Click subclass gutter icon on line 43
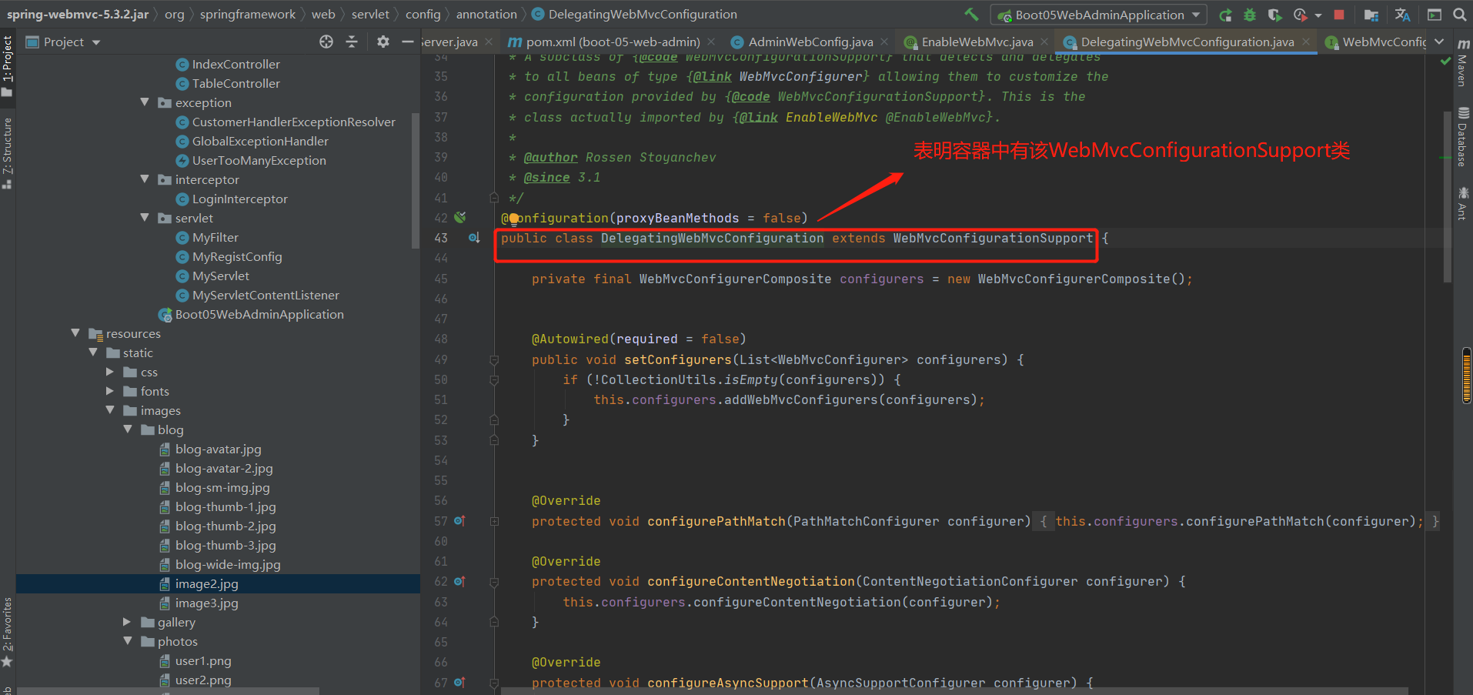 pos(474,238)
